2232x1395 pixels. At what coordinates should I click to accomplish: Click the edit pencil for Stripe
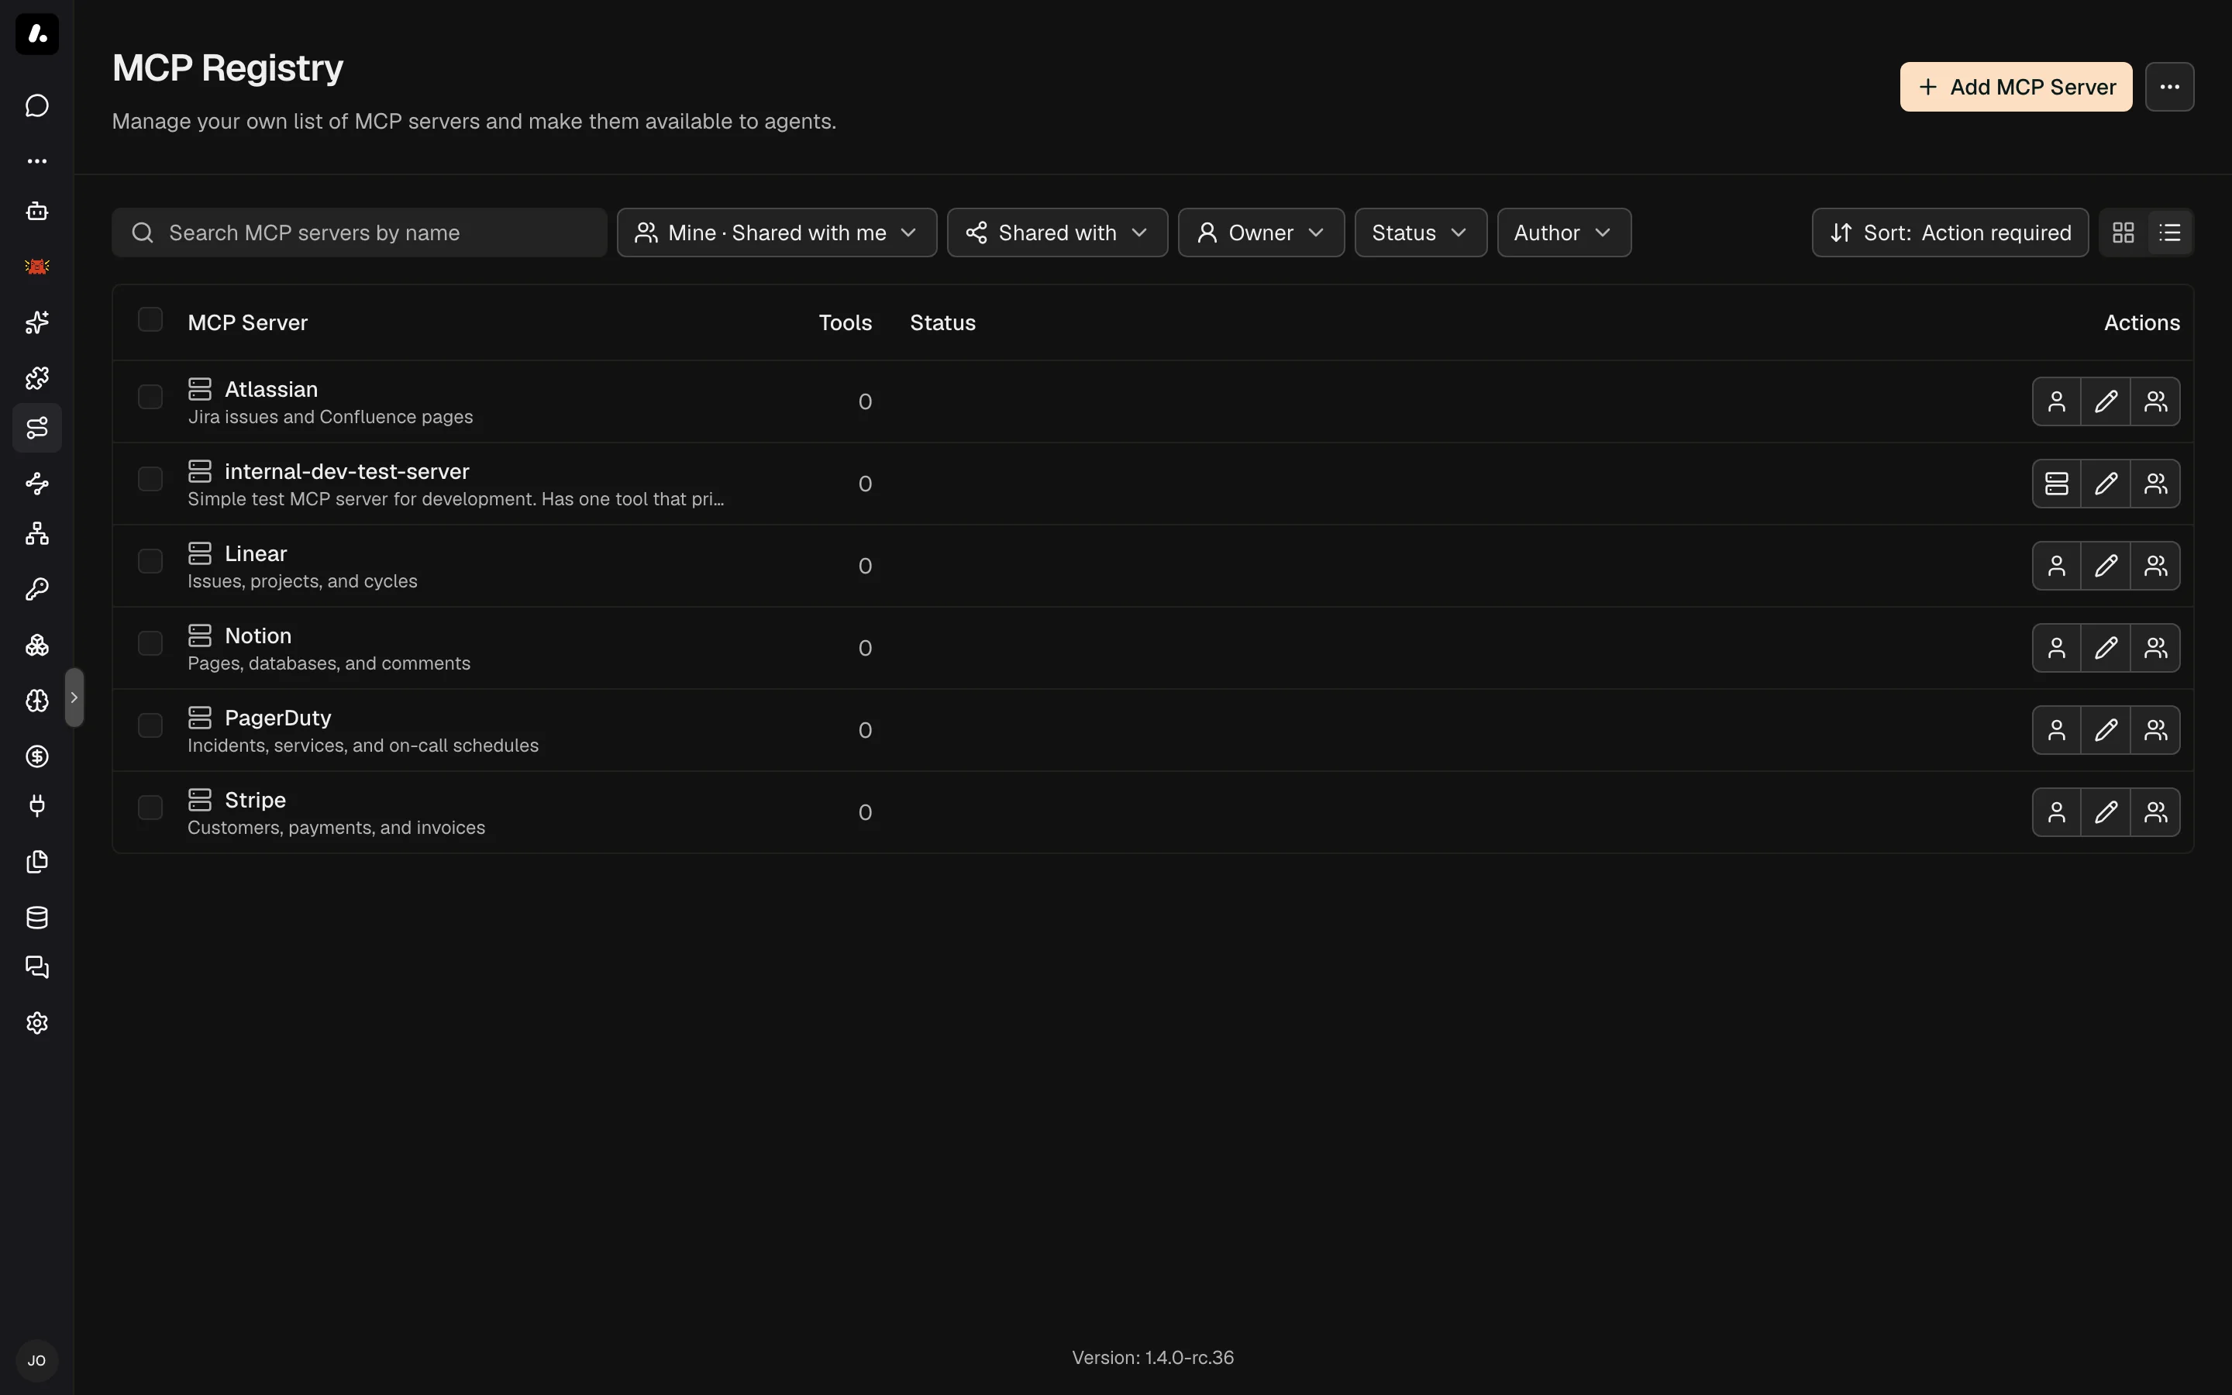[x=2106, y=812]
